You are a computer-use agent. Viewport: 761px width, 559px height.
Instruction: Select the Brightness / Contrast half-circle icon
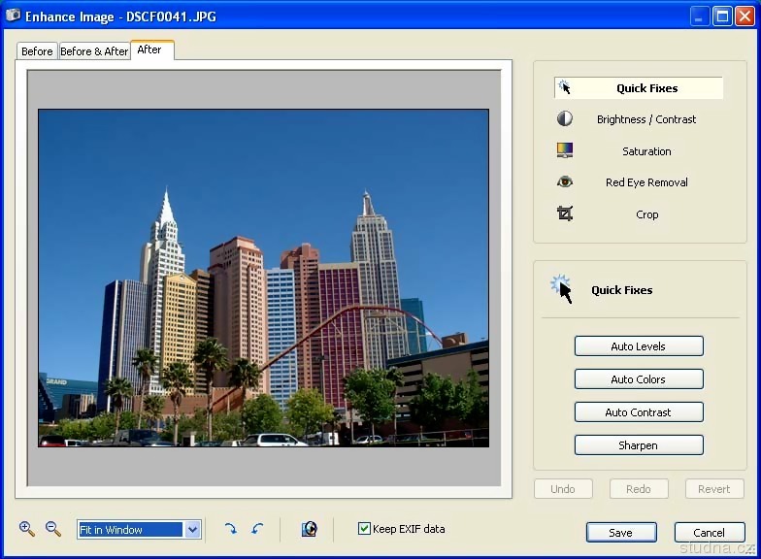(564, 119)
